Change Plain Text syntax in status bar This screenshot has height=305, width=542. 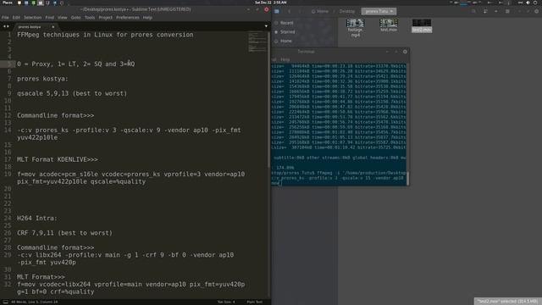coord(254,302)
